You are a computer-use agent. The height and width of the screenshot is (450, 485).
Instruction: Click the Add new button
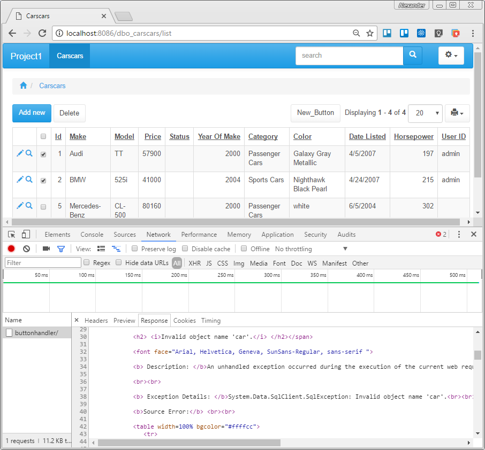pyautogui.click(x=31, y=113)
